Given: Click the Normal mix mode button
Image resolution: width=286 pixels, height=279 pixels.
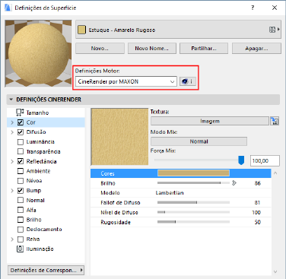Looking at the screenshot, I should (199, 141).
